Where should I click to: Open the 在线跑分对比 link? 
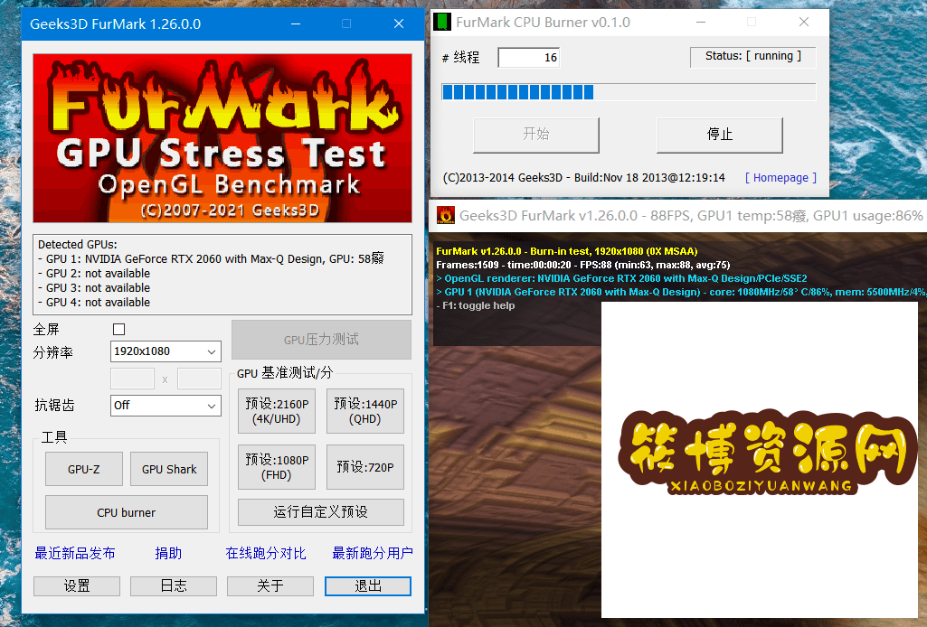(266, 553)
